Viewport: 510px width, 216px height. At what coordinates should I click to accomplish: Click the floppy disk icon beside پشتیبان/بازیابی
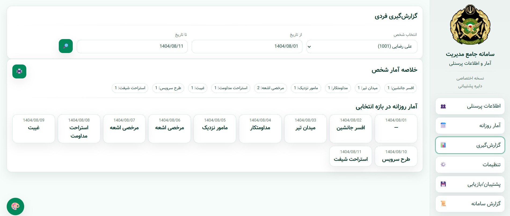pos(443,184)
